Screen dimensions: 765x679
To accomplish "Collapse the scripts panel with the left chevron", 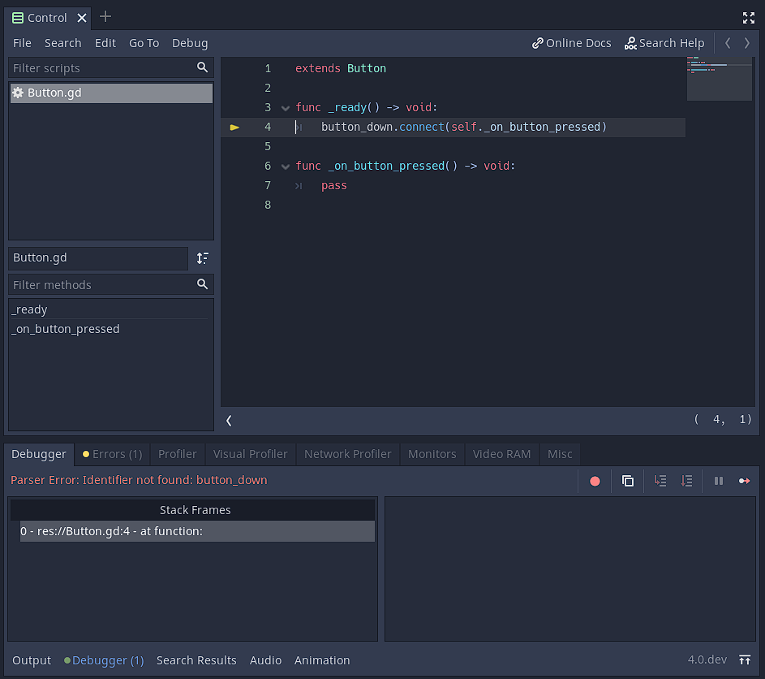I will (228, 420).
